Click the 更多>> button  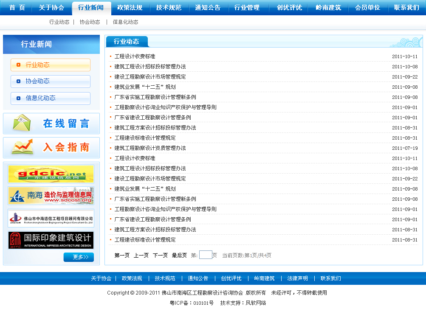tap(79, 257)
